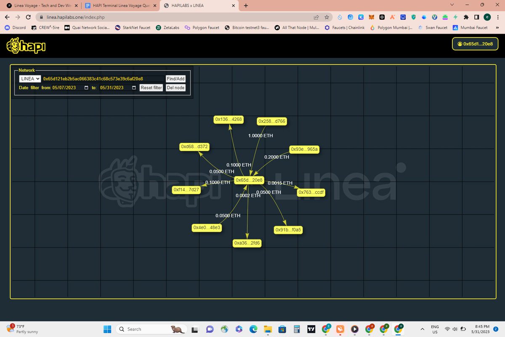Select the node 0x4e0...48e3
Image resolution: width=505 pixels, height=337 pixels.
[207, 227]
